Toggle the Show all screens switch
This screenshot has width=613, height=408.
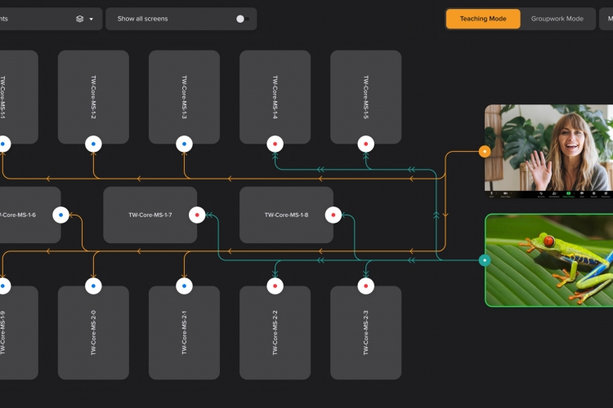(x=242, y=19)
